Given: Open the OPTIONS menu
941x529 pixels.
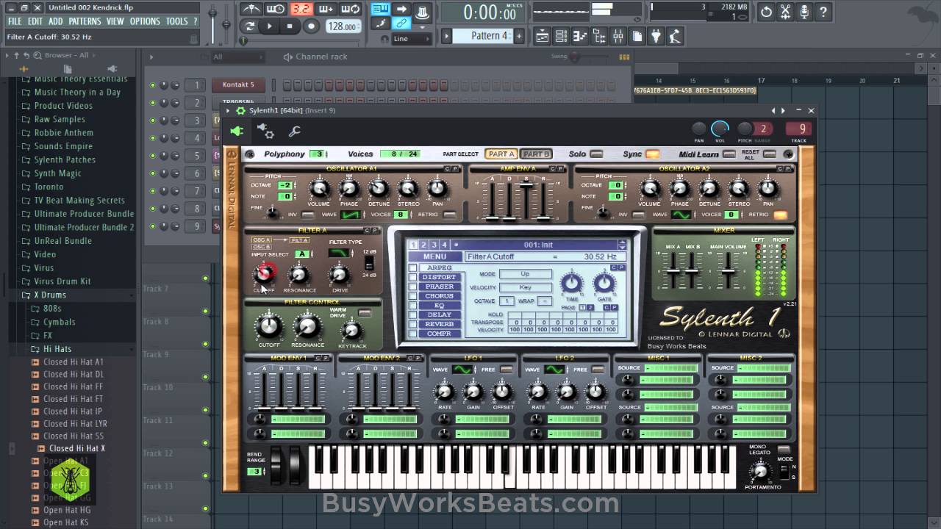Looking at the screenshot, I should coord(145,21).
